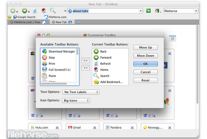Switch to the FileHorse.com / Free tab
The height and width of the screenshot is (139, 207).
click(28, 22)
